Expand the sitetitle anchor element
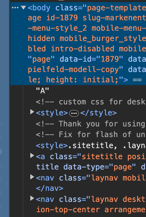This screenshot has width=146, height=217. coord(32,156)
